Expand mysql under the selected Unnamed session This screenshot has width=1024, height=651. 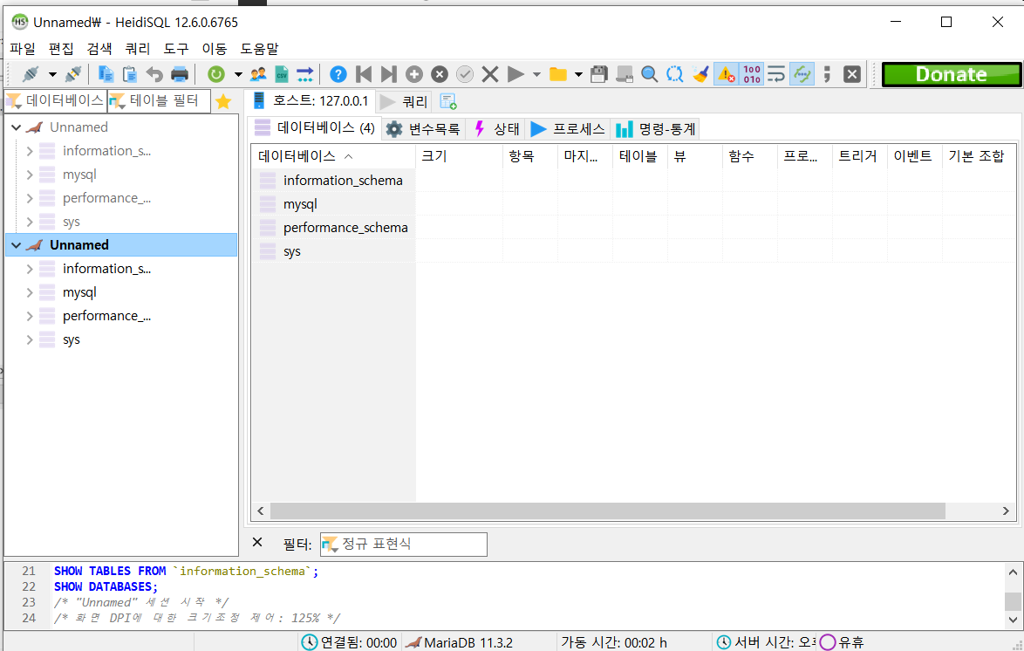tap(30, 293)
